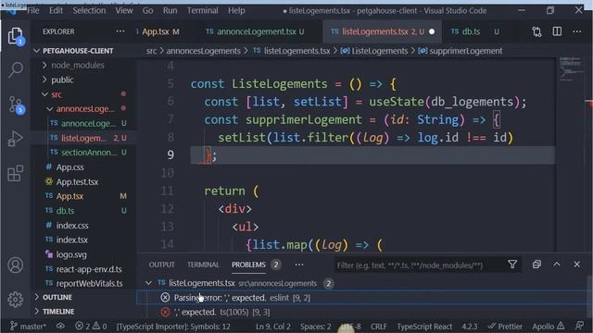Click the Apollo status item
593x333 pixels.
549,327
